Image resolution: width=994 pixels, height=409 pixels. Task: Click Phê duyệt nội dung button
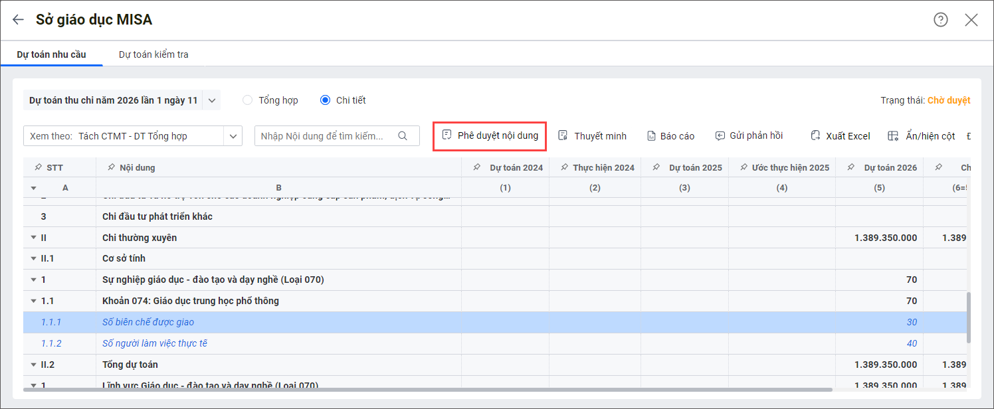[x=490, y=135]
